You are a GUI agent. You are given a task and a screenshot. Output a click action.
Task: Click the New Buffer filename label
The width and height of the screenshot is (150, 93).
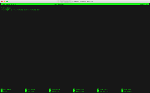tap(59, 4)
